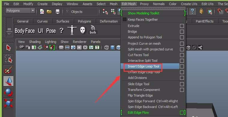Click the 2D pan/zoom icon
This screenshot has height=117, width=228.
point(46,47)
